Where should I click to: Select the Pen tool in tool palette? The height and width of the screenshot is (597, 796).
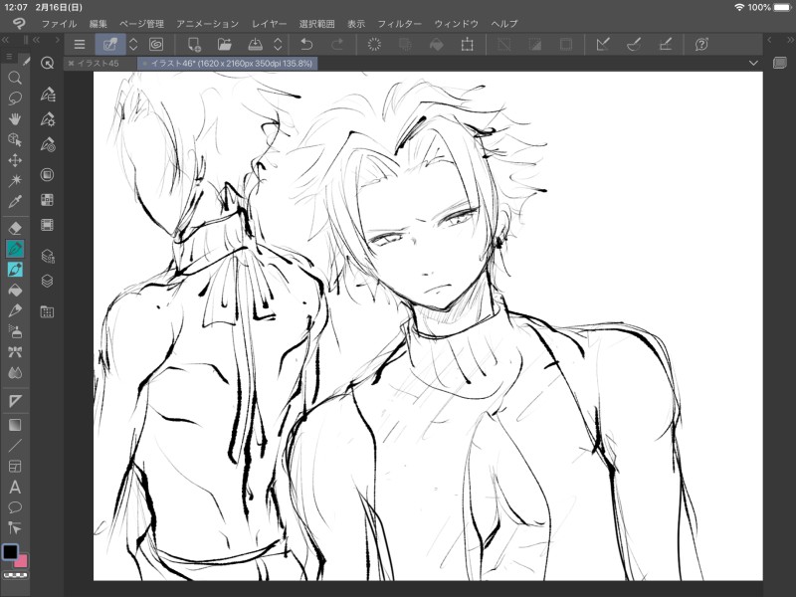[x=15, y=249]
